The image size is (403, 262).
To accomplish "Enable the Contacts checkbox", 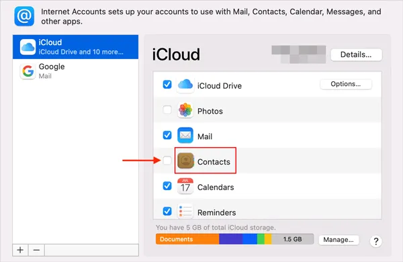I will tap(167, 161).
